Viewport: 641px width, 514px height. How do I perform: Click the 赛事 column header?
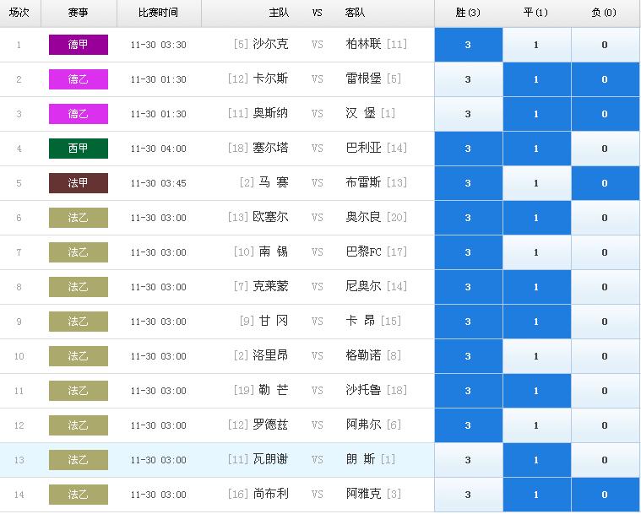click(78, 13)
